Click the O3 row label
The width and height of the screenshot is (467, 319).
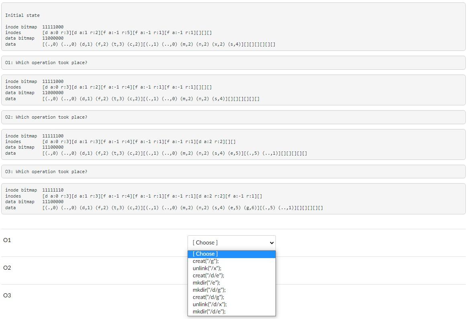7,295
